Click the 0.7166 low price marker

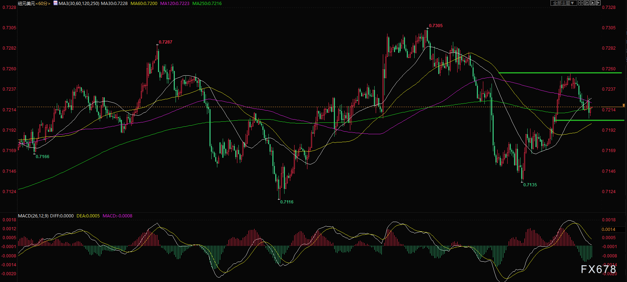43,157
